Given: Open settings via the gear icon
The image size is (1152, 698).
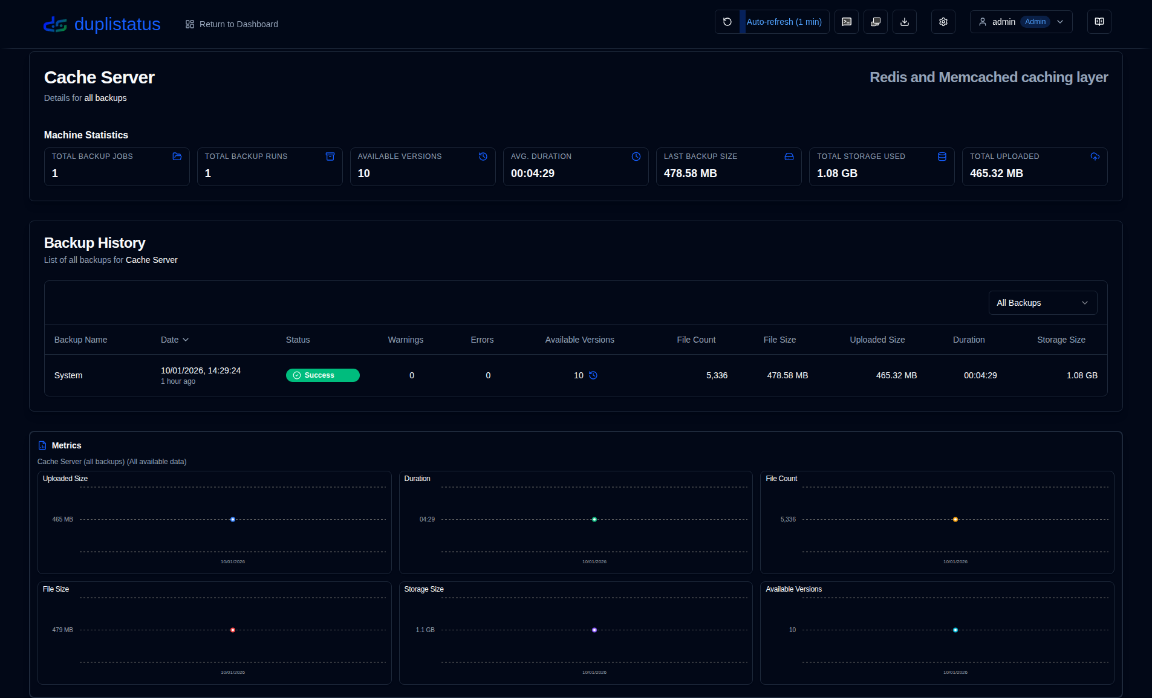Looking at the screenshot, I should 943,22.
